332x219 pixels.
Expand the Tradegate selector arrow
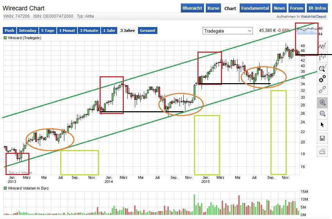(x=249, y=31)
